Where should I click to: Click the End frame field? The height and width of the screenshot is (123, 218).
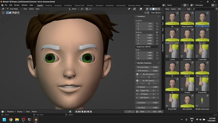tap(157, 112)
